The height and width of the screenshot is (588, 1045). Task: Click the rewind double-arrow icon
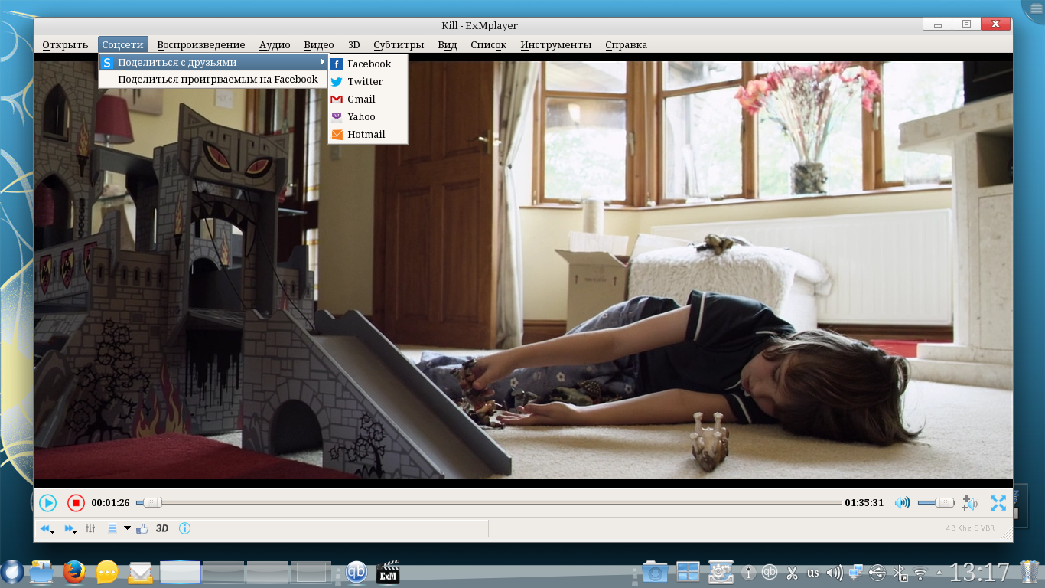pyautogui.click(x=45, y=528)
